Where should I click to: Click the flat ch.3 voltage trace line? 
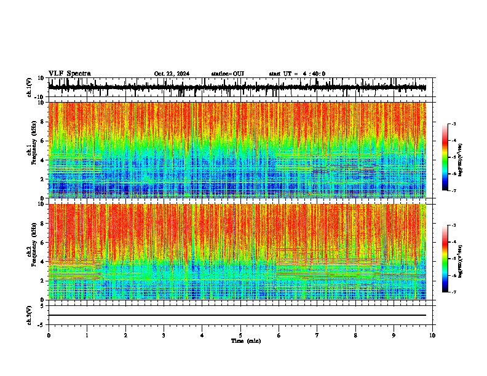pos(237,315)
